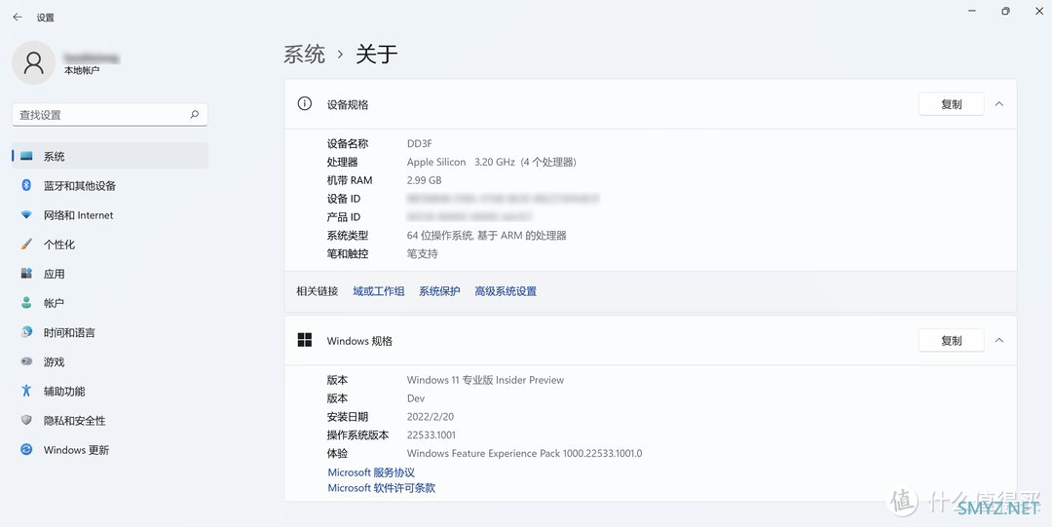This screenshot has height=527, width=1052.
Task: Click the 笔支持 value text
Action: click(422, 254)
